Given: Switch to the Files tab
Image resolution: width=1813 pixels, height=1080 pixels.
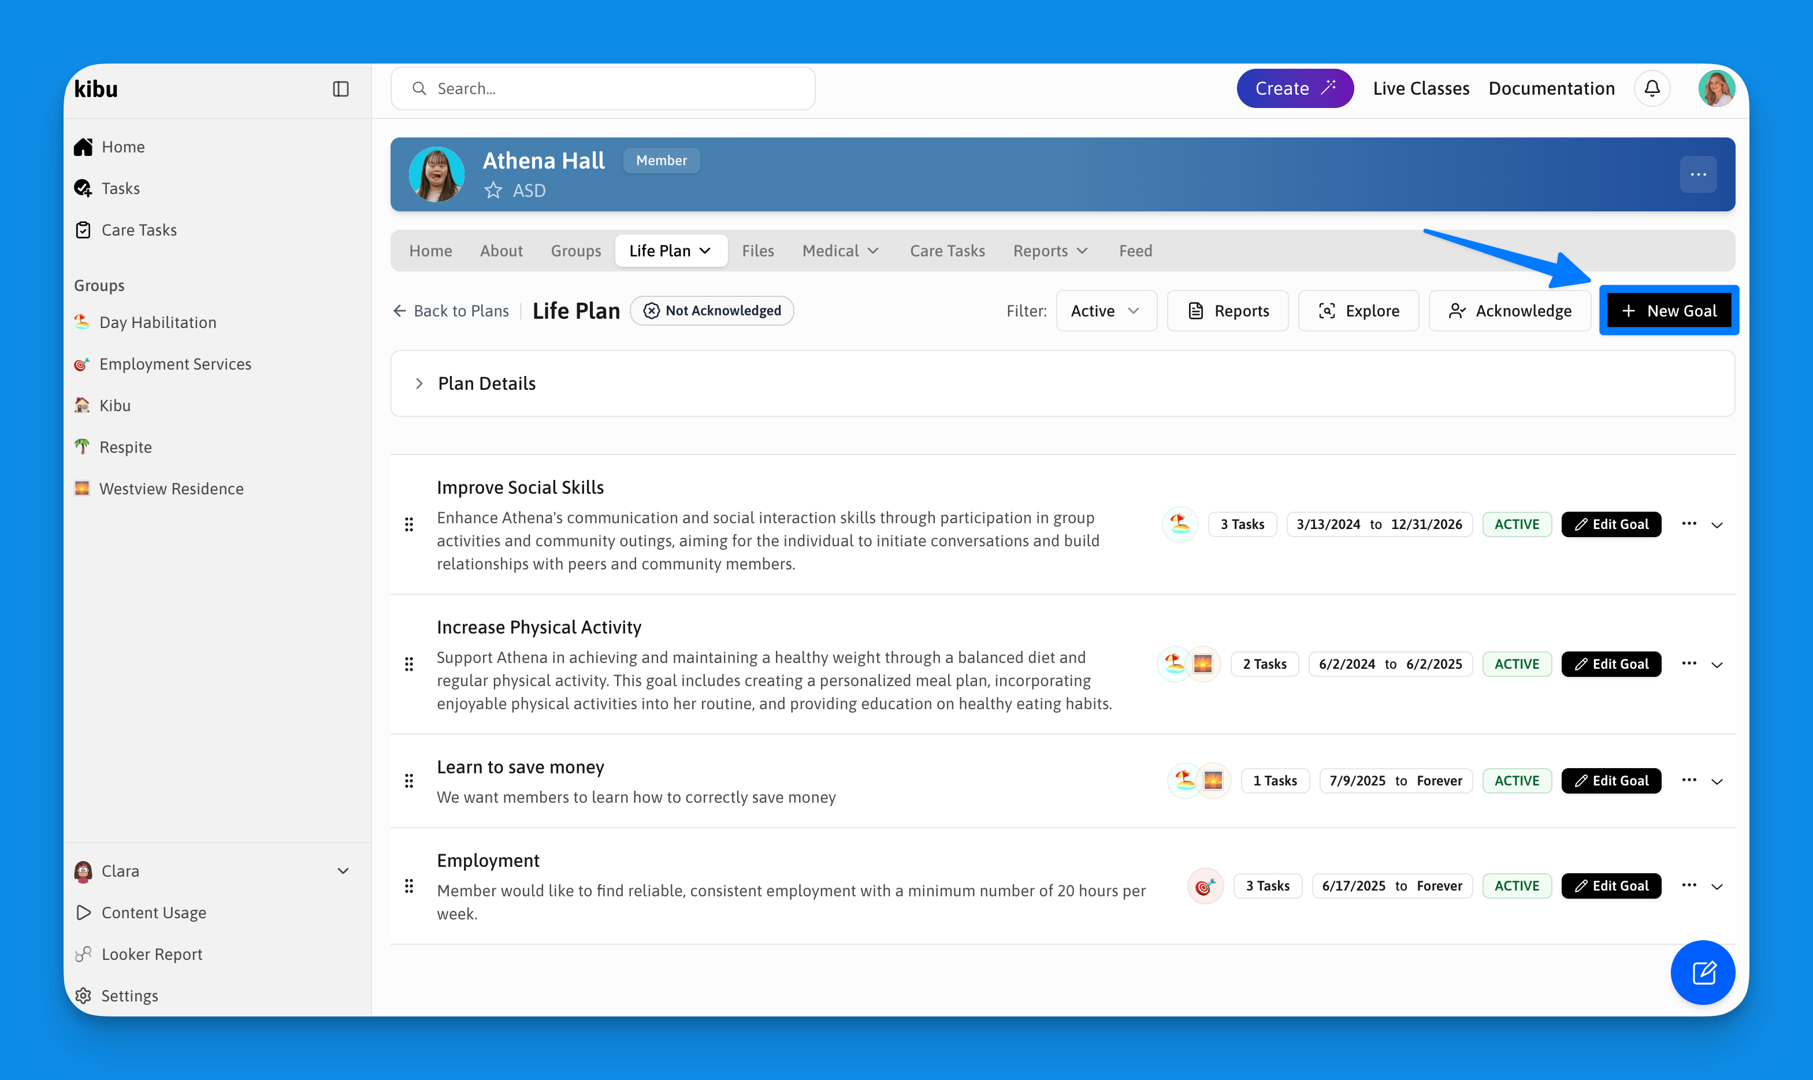Looking at the screenshot, I should point(757,251).
